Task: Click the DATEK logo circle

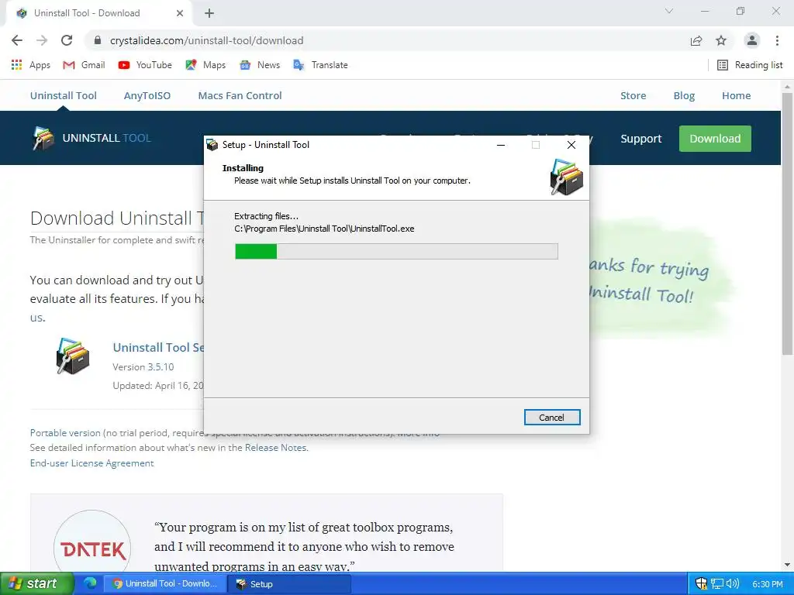Action: coord(92,549)
